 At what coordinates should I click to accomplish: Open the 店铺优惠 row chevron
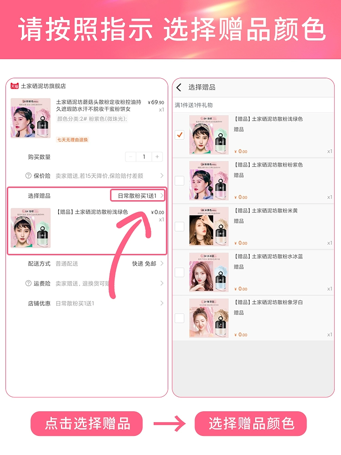pyautogui.click(x=162, y=303)
